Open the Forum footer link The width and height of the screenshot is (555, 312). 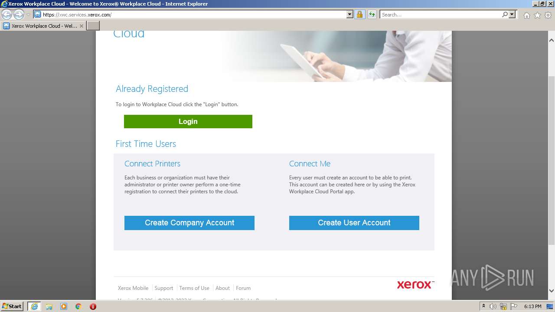243,288
